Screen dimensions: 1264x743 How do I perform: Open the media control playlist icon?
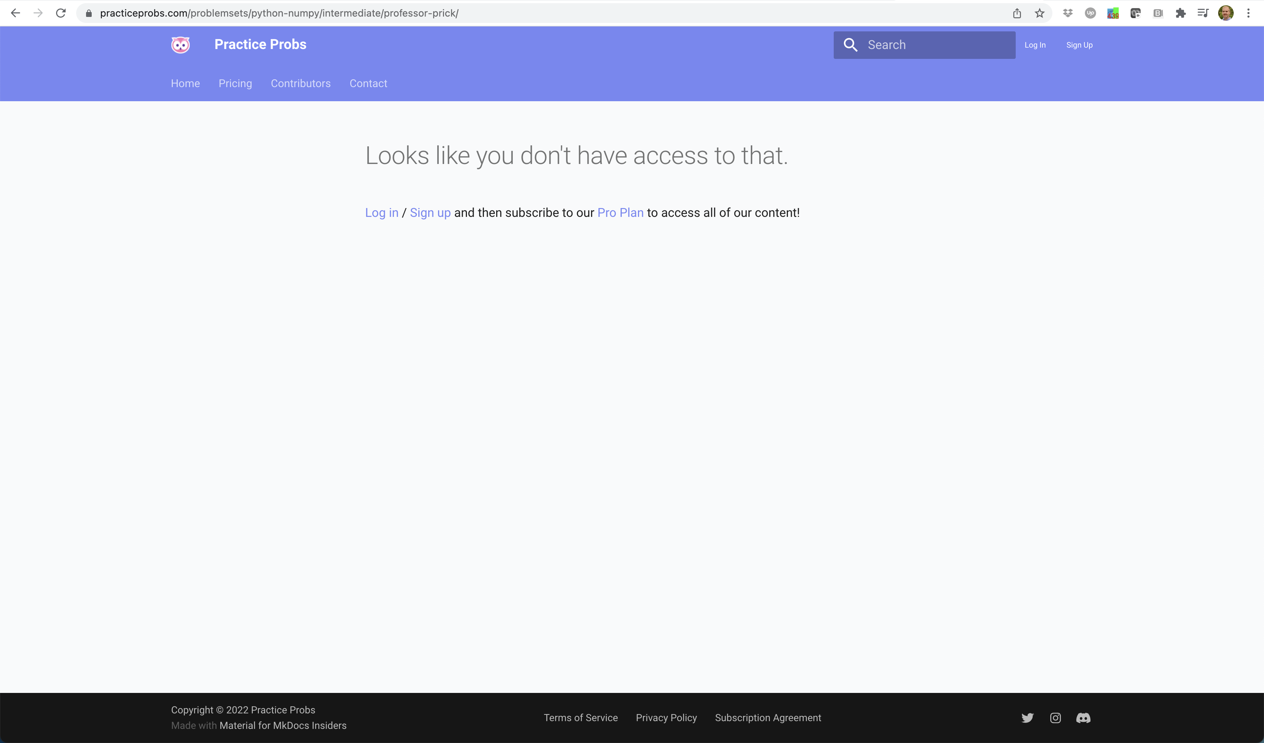click(x=1203, y=13)
